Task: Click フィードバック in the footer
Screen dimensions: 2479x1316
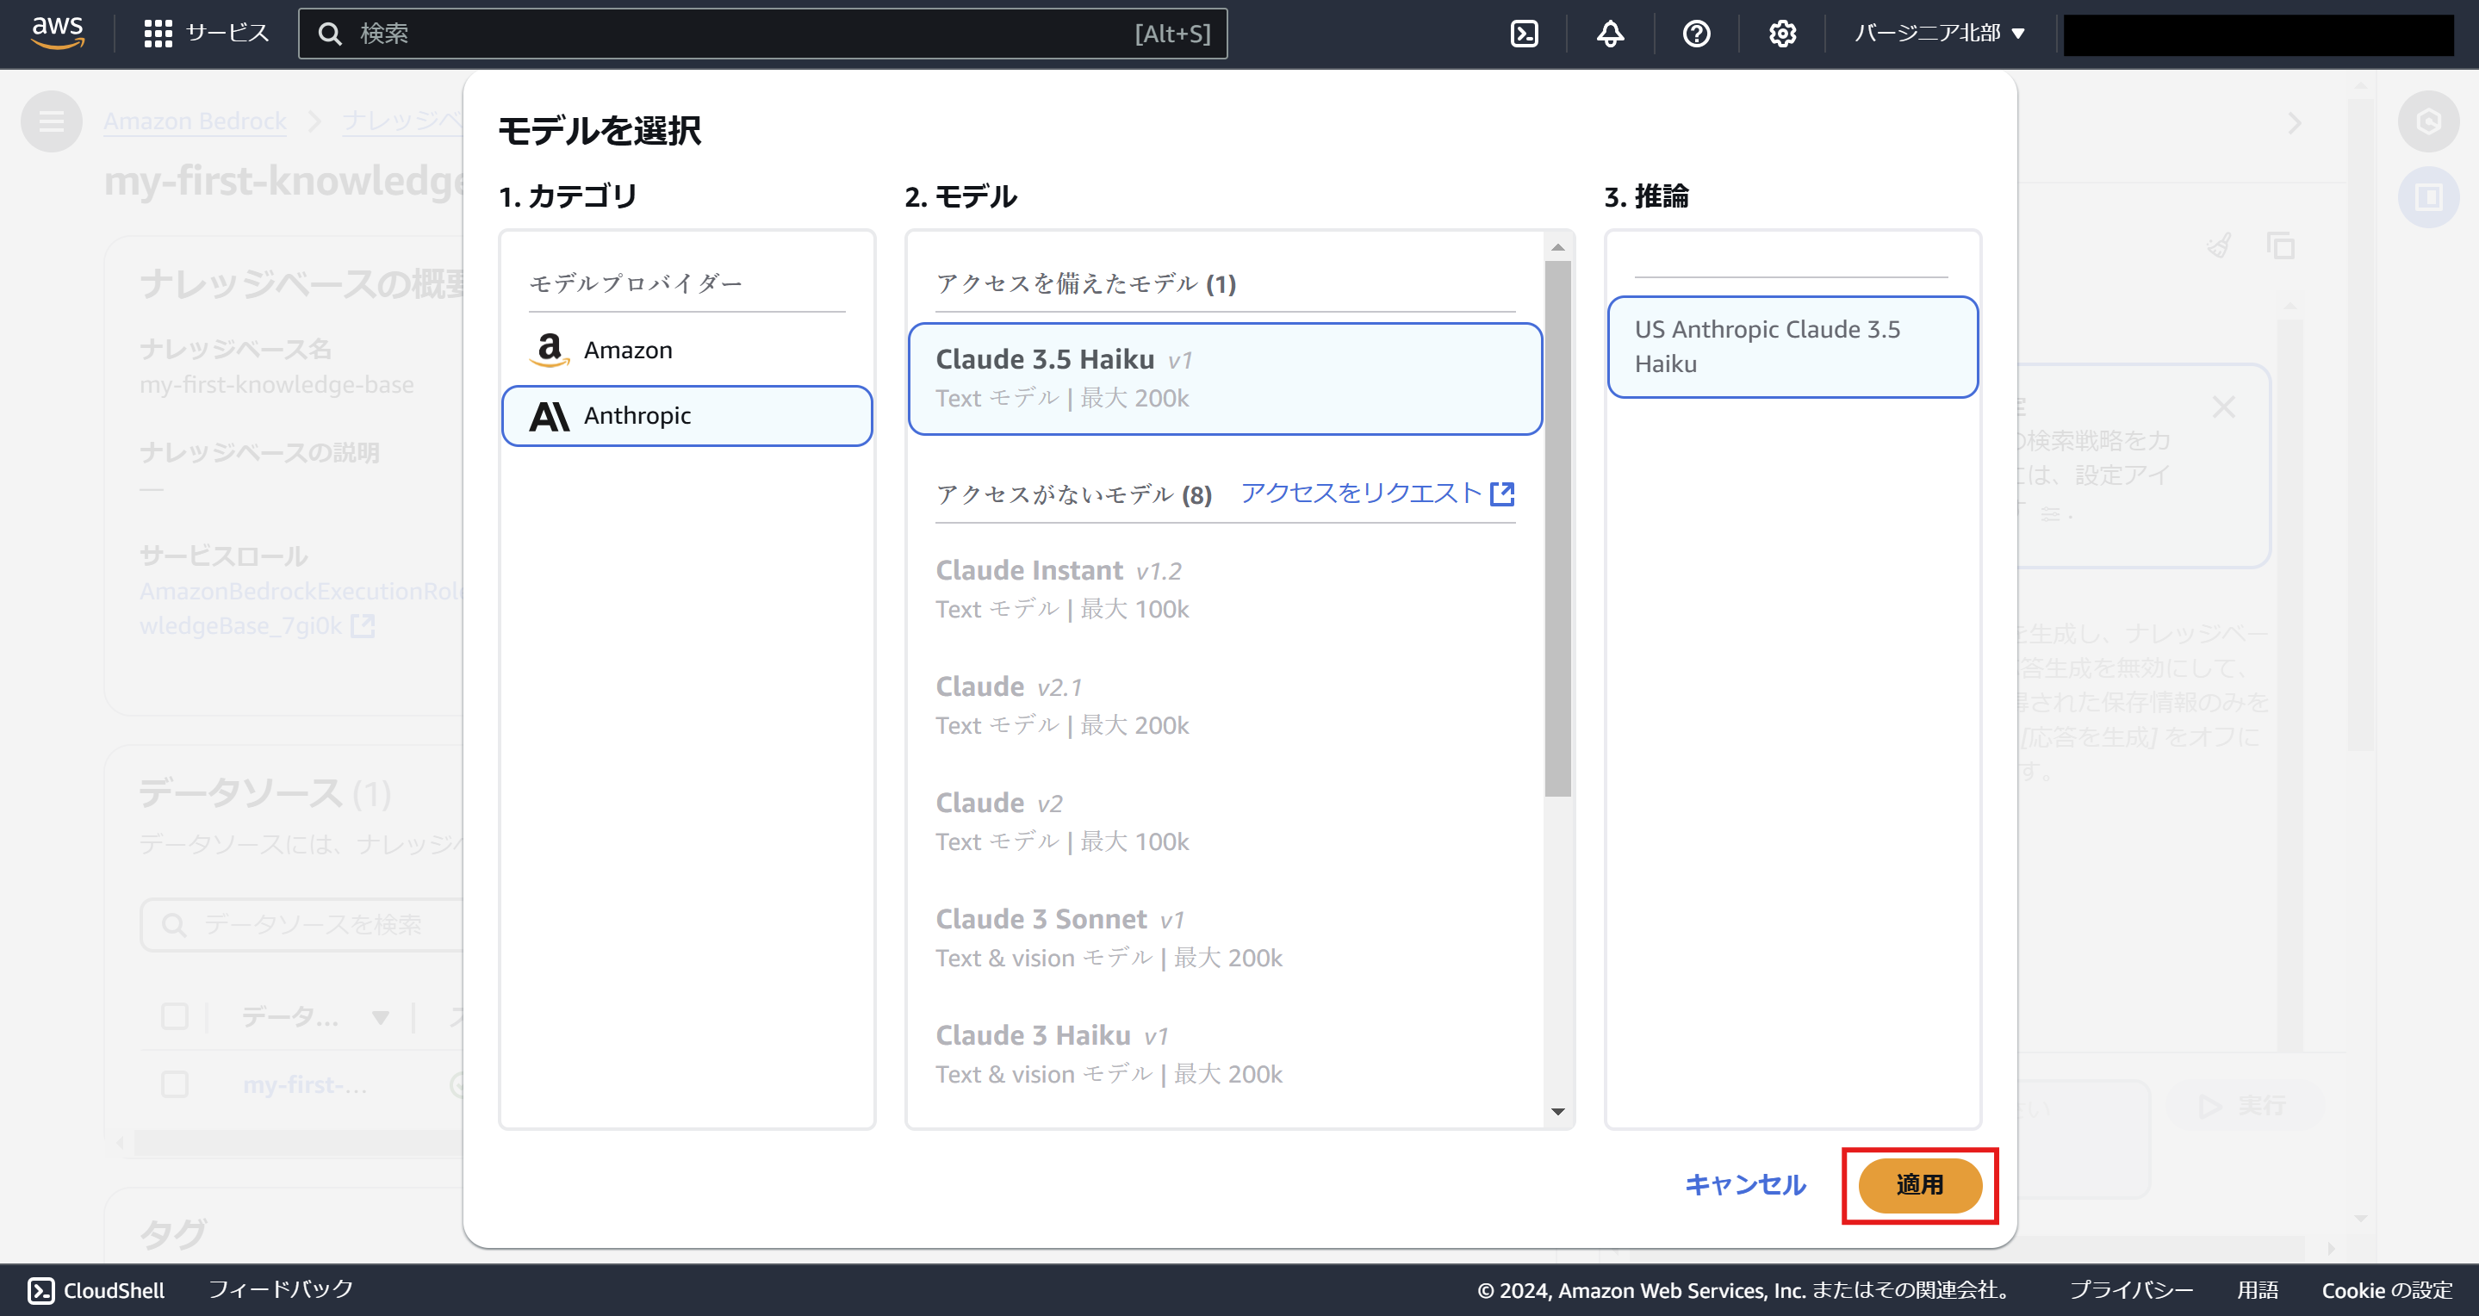Action: [281, 1289]
